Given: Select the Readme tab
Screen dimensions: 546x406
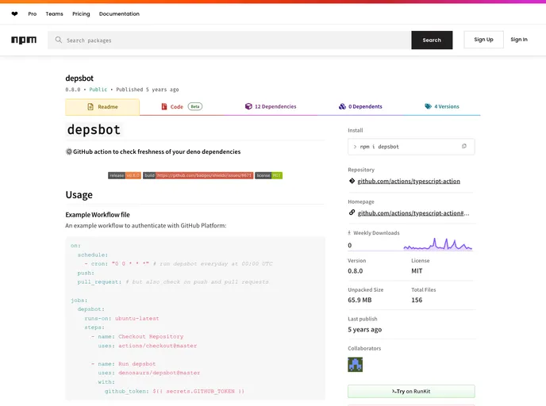Looking at the screenshot, I should pos(102,107).
